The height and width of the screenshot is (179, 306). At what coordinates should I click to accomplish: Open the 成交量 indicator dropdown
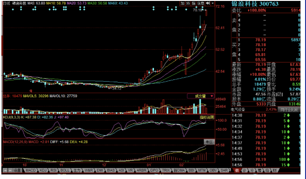(201, 96)
